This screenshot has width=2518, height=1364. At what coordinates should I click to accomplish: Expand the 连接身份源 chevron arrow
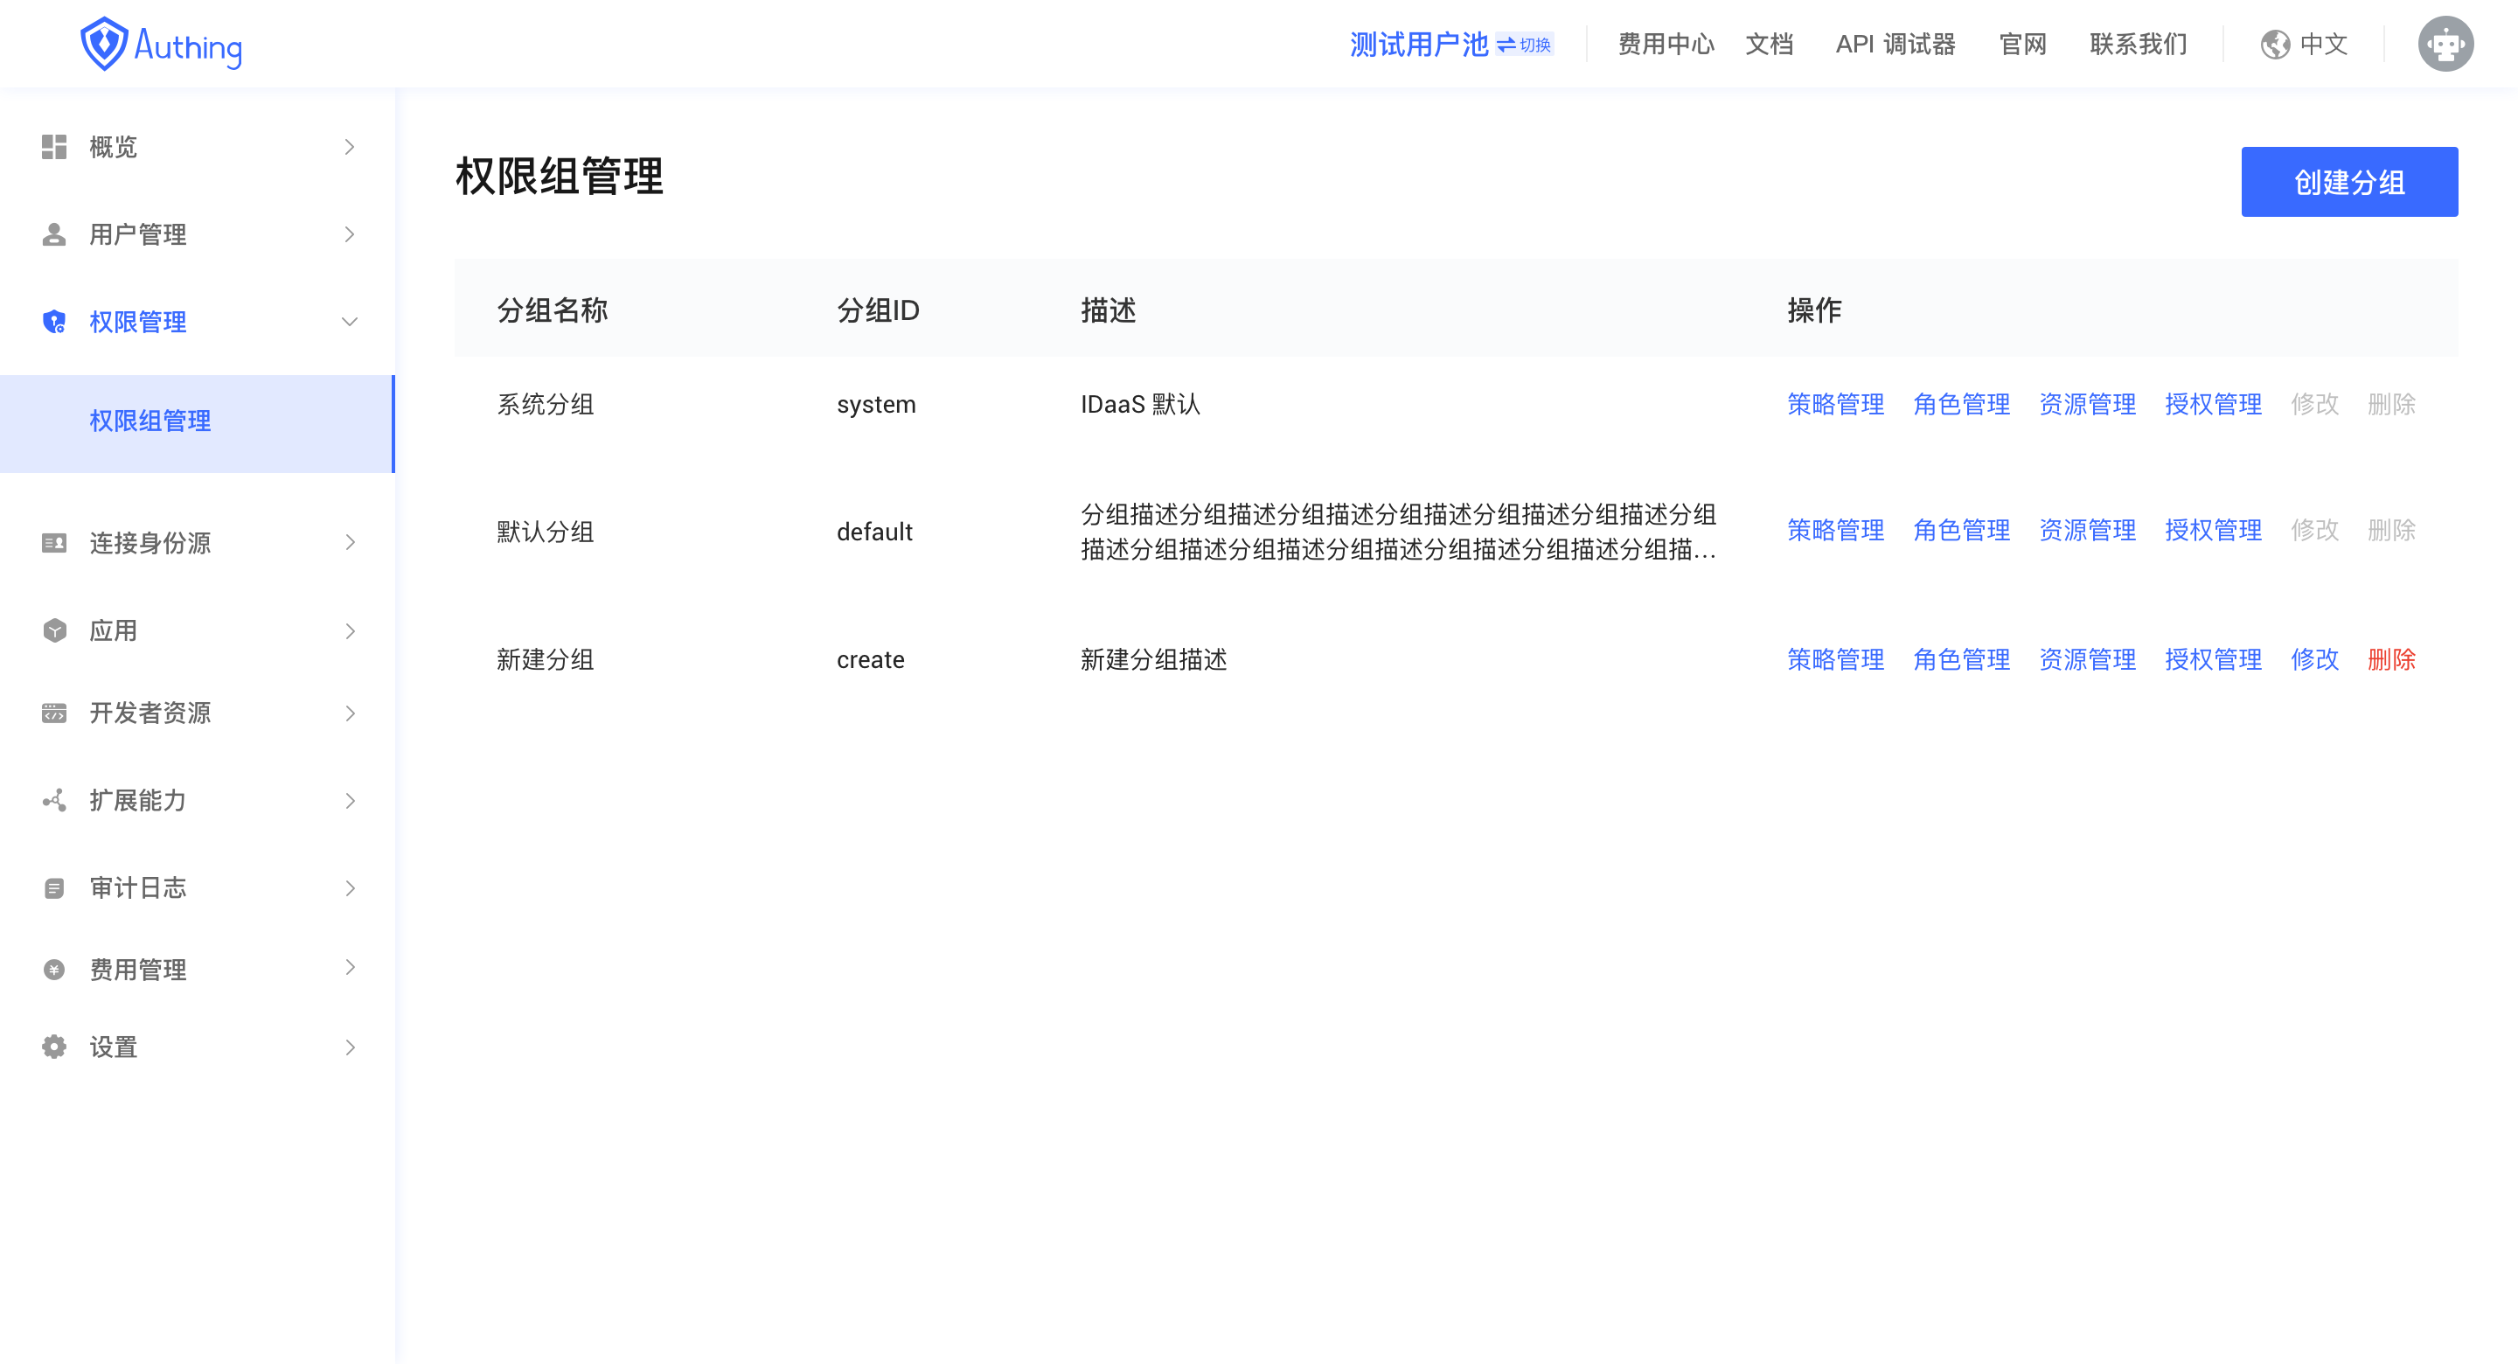pyautogui.click(x=349, y=543)
